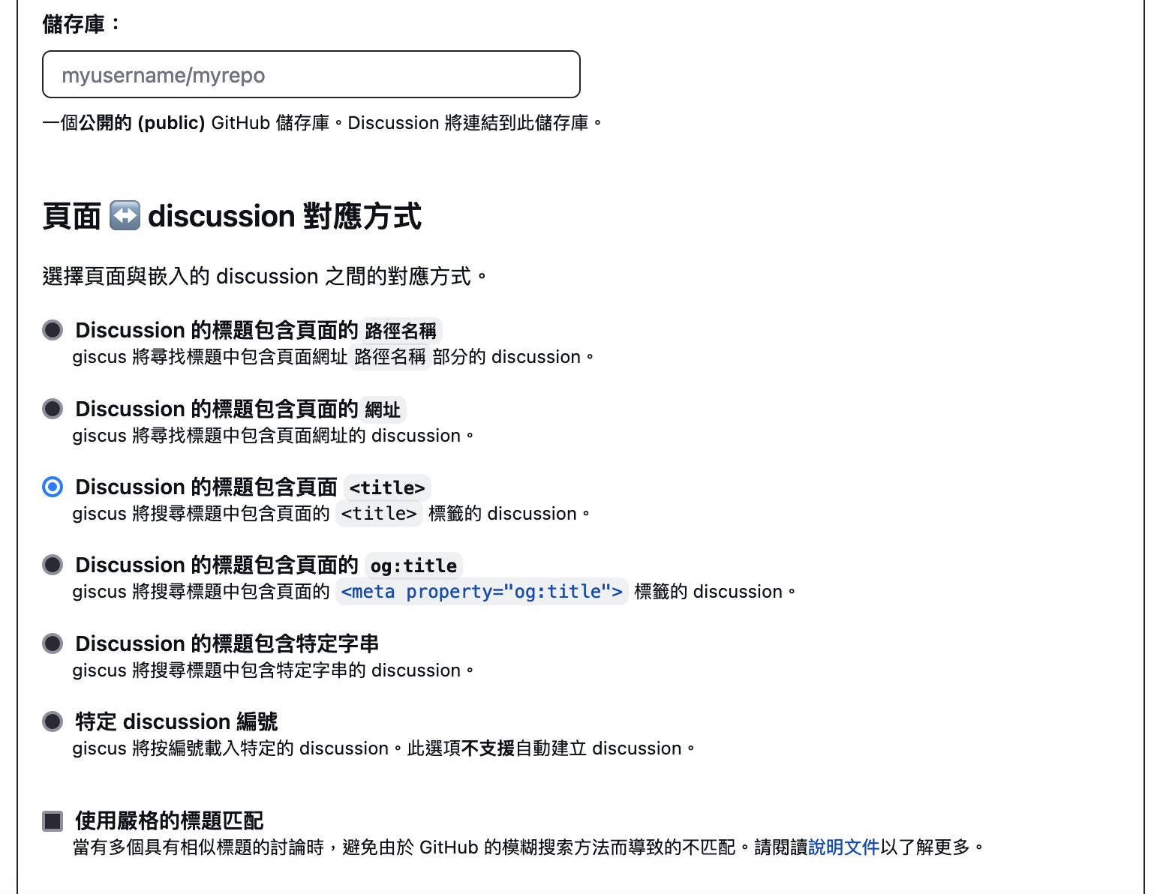Click the description '選擇頁面與嵌入的 discussion 之間的對應方式'
The width and height of the screenshot is (1157, 894).
point(264,277)
